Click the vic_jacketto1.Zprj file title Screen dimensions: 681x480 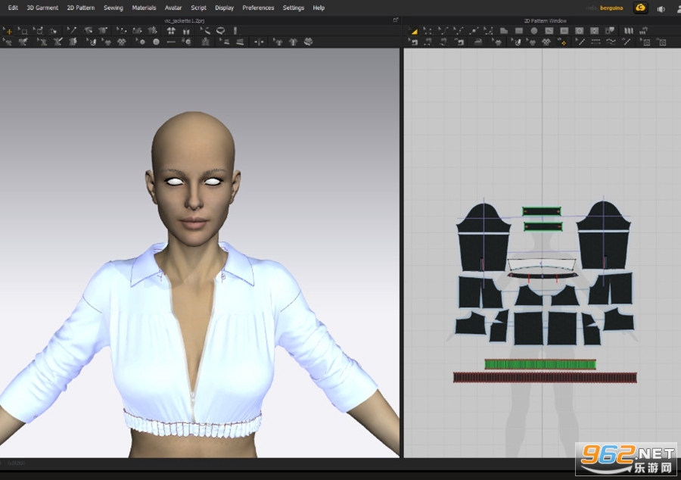(x=185, y=21)
